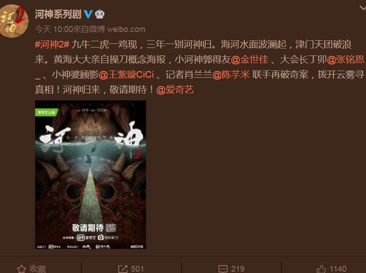
Task: Open the @爱奇艺 mention
Action: pos(175,90)
